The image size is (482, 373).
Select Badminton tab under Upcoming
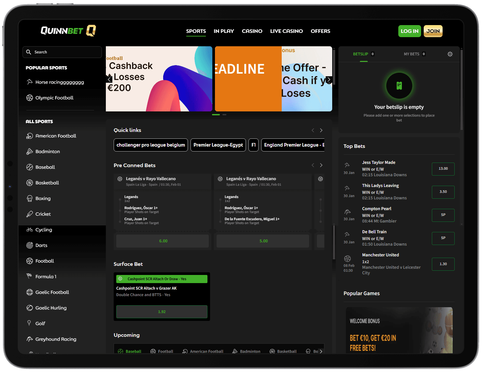point(246,351)
